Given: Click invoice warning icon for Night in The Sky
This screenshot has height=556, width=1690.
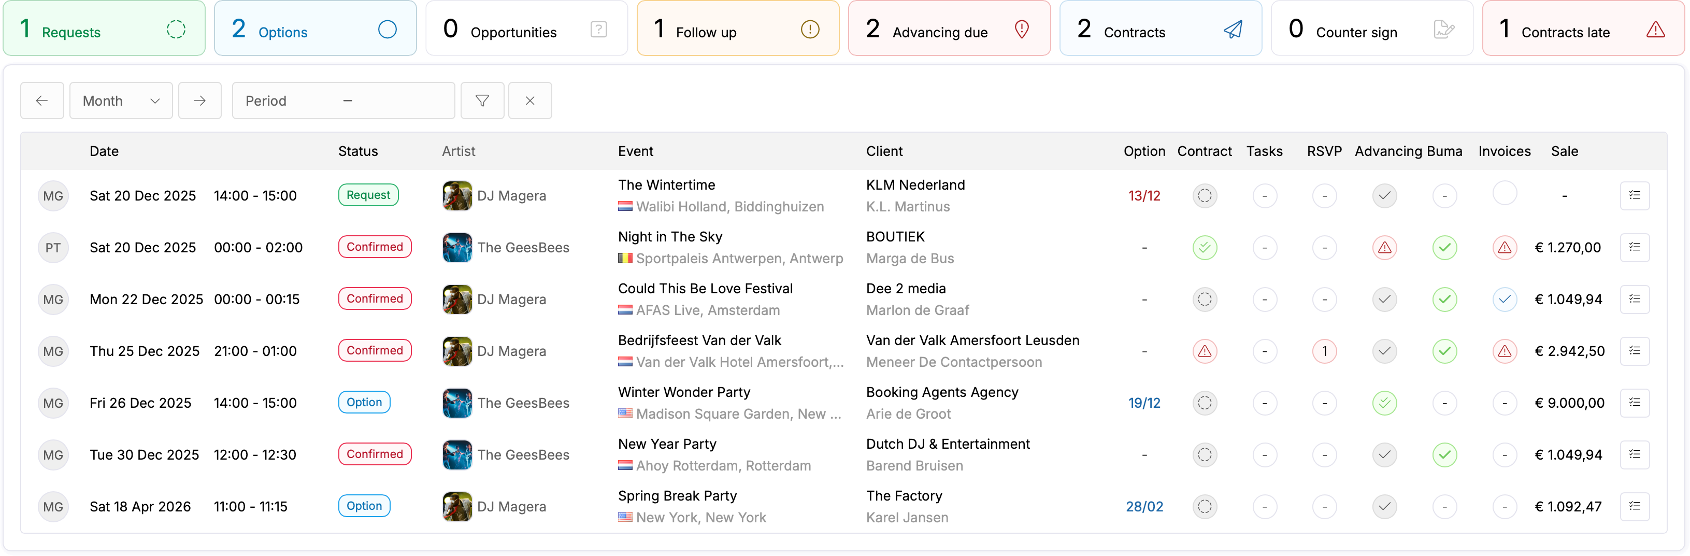Looking at the screenshot, I should 1505,248.
